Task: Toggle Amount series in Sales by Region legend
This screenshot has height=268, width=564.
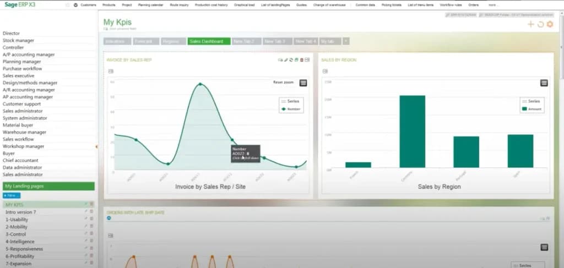Action: tap(532, 109)
